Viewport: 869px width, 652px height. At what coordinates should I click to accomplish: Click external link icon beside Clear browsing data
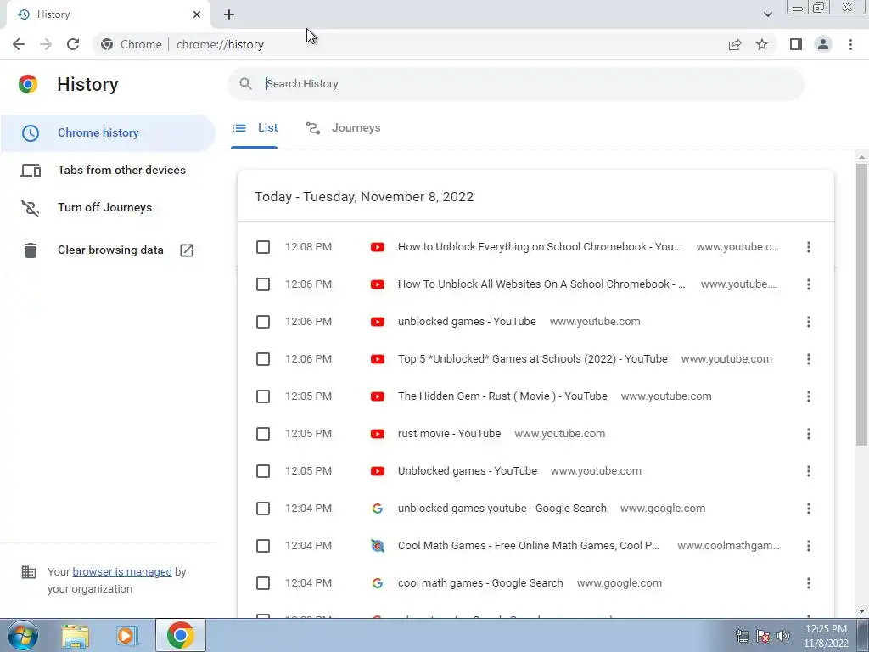[x=187, y=250]
